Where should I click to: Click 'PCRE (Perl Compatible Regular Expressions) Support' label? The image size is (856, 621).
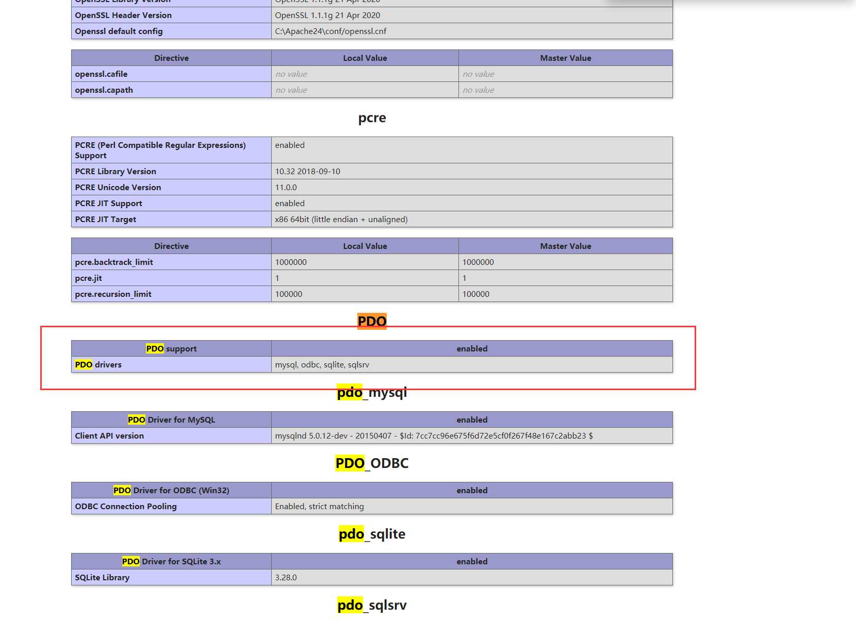pyautogui.click(x=160, y=150)
